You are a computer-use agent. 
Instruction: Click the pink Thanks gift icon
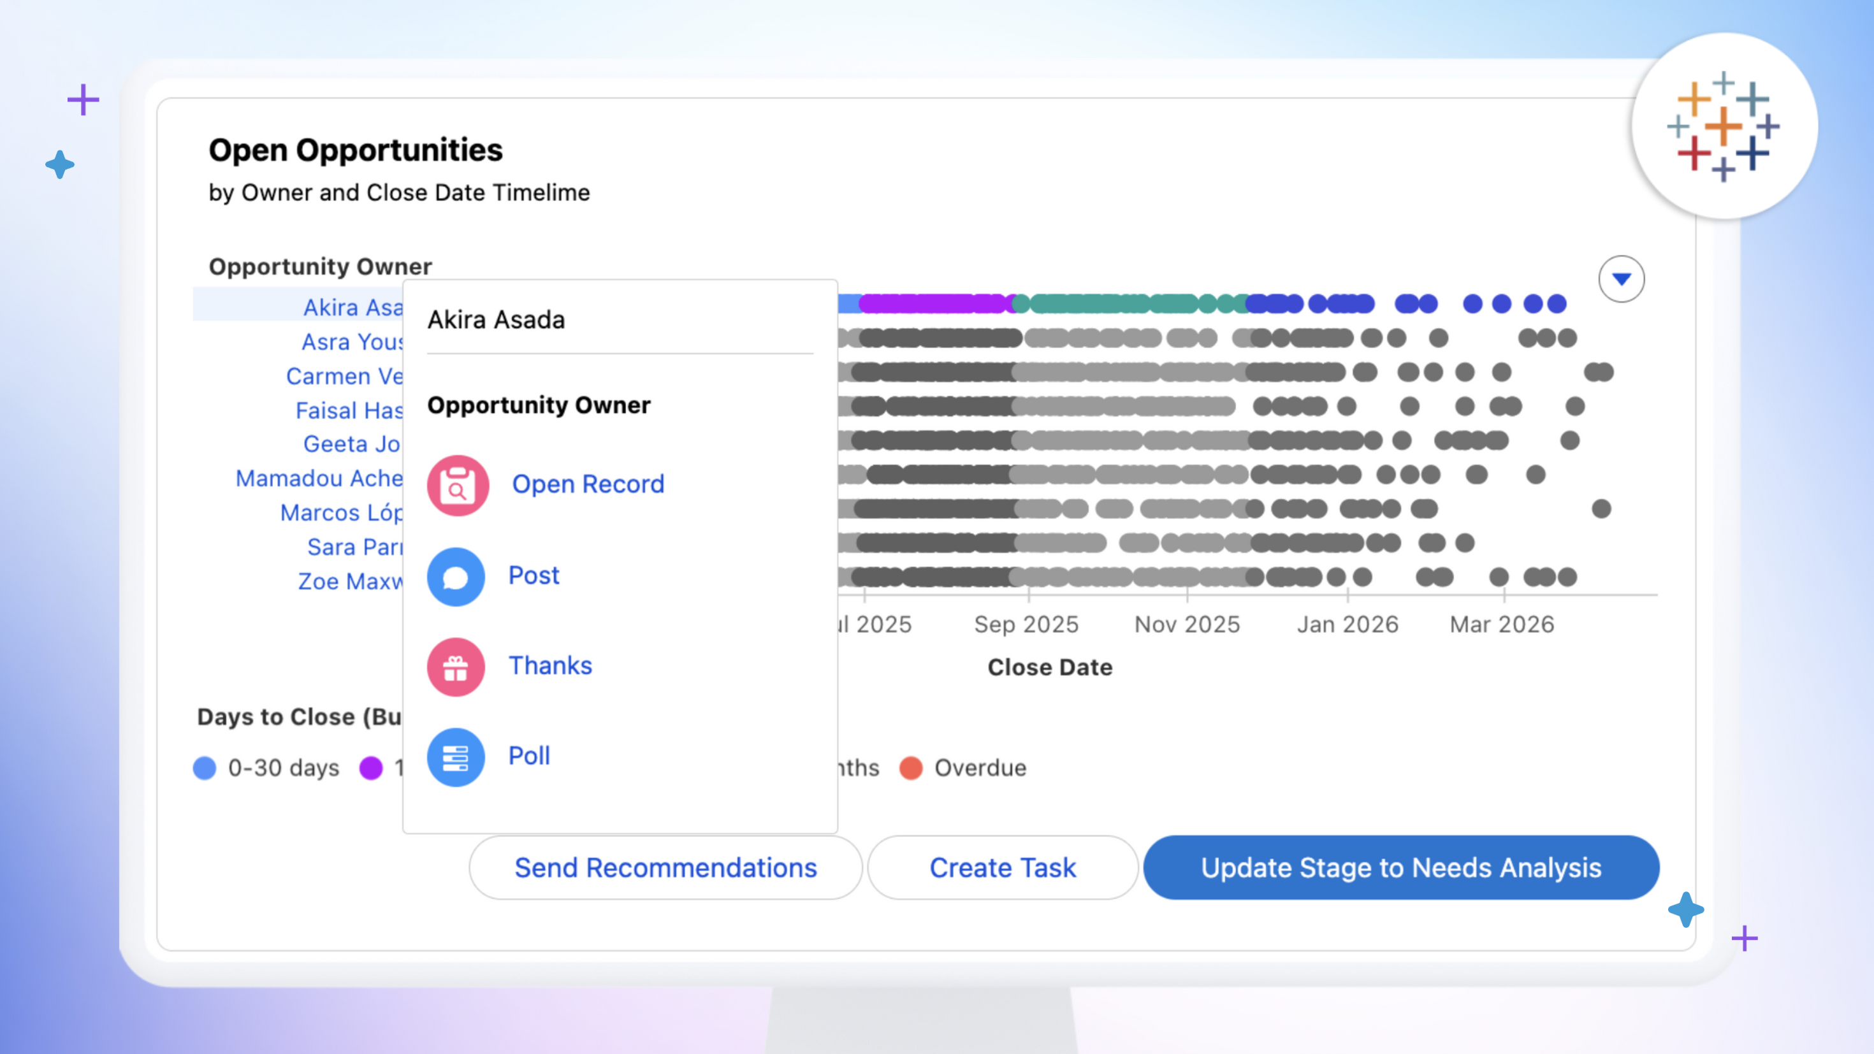(456, 667)
